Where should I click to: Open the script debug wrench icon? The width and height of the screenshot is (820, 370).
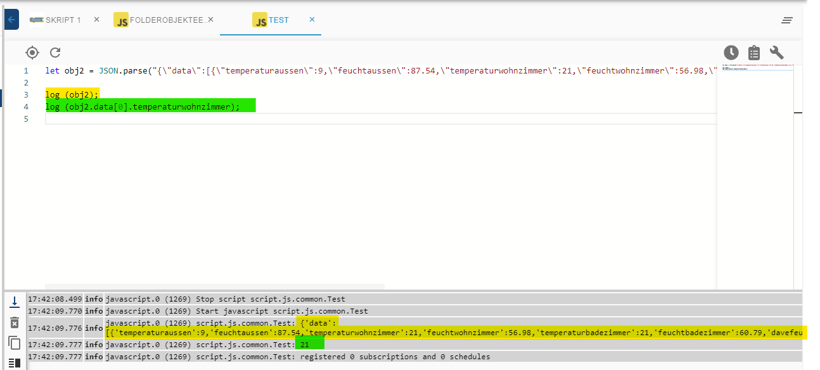(777, 53)
